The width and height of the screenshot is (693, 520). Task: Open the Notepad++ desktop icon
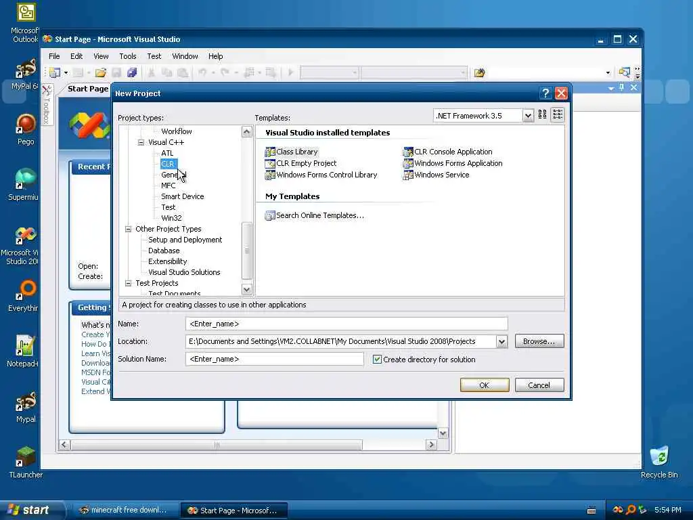(24, 351)
